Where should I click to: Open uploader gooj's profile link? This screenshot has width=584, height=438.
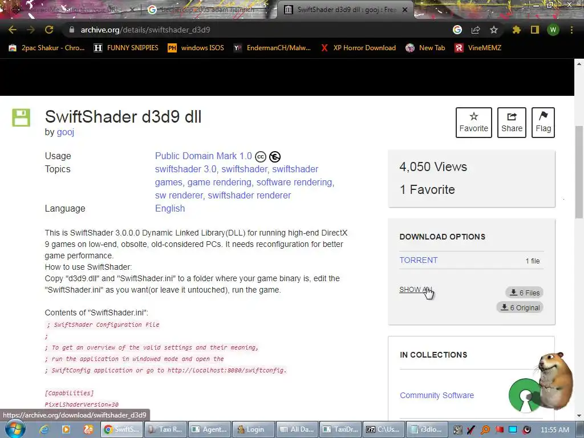65,132
